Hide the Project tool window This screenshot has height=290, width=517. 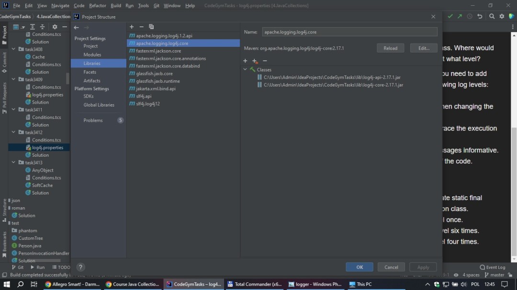pyautogui.click(x=65, y=27)
